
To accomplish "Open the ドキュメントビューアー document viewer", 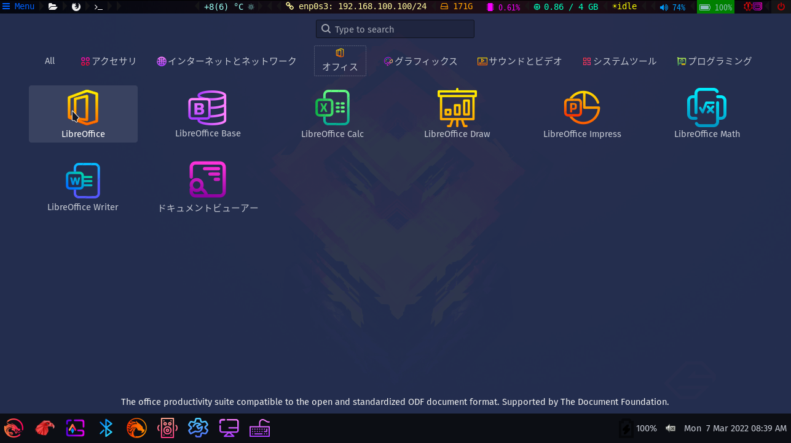I will (x=208, y=187).
